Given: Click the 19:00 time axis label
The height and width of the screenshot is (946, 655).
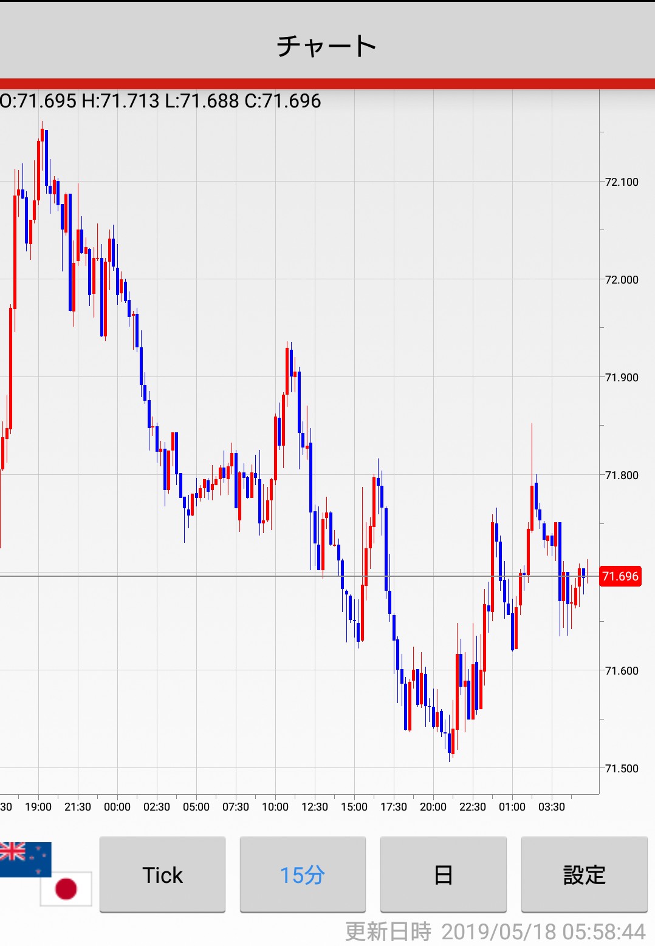Looking at the screenshot, I should (38, 807).
